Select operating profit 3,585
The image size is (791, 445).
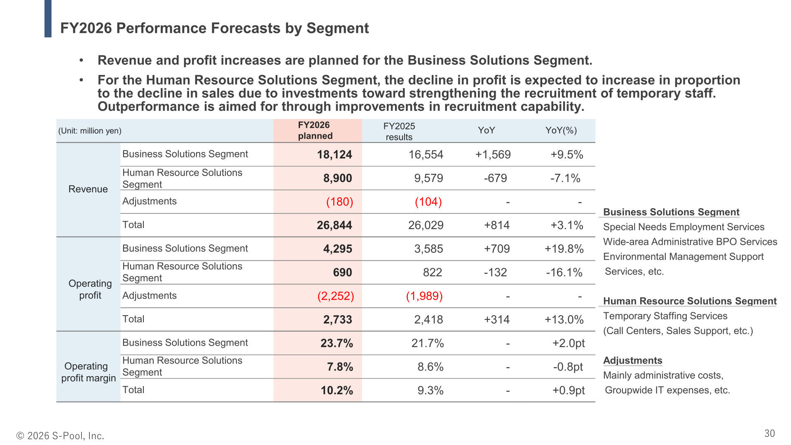coord(429,249)
